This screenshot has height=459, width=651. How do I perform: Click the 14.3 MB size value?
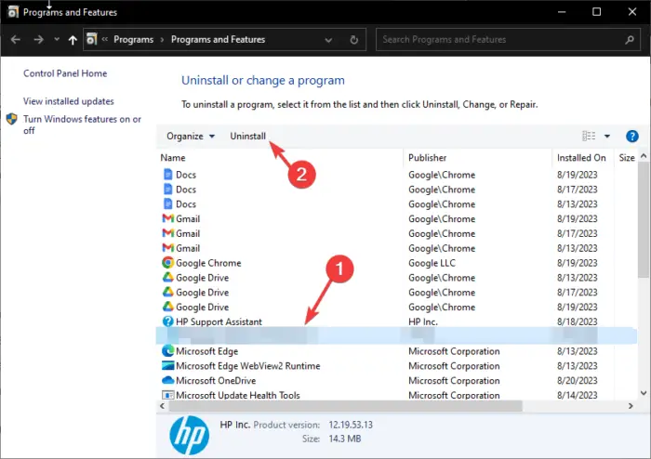[x=345, y=439]
